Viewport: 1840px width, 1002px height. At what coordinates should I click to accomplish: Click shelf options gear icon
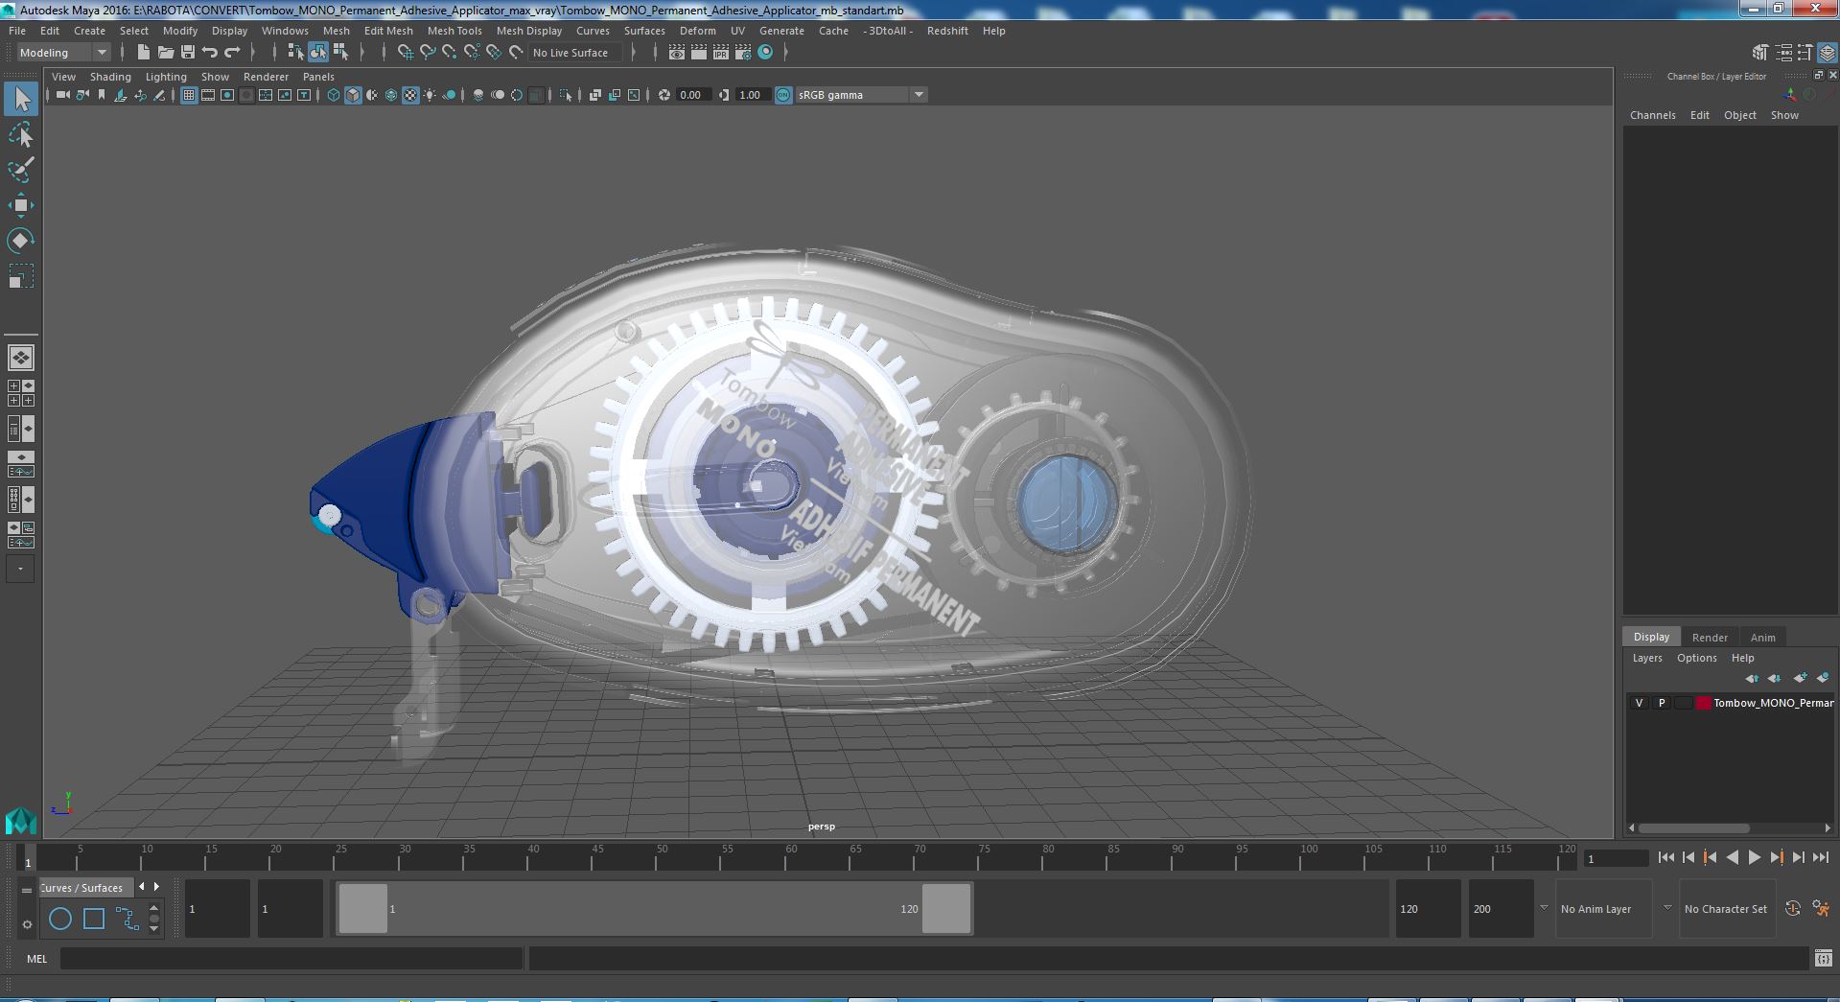point(27,925)
